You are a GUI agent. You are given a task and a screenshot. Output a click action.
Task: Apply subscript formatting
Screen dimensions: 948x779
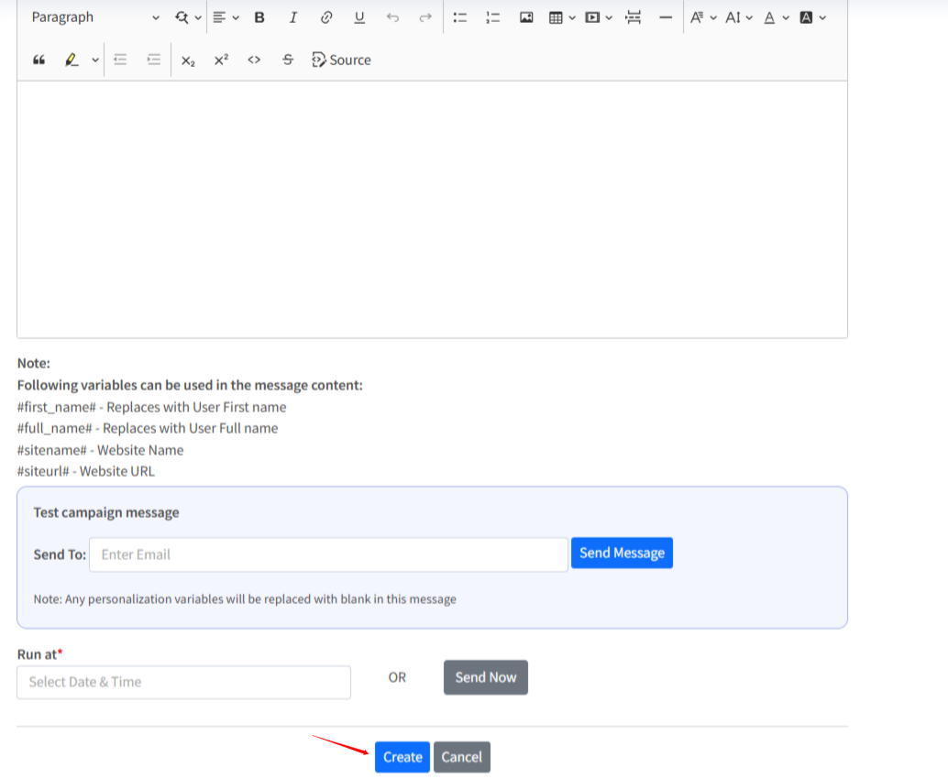[x=188, y=60]
